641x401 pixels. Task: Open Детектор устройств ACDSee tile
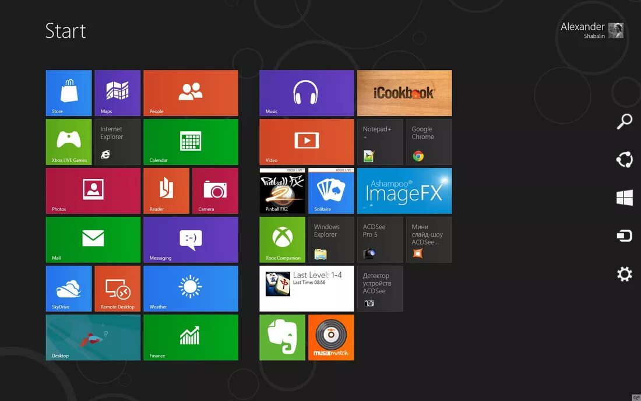(x=380, y=289)
